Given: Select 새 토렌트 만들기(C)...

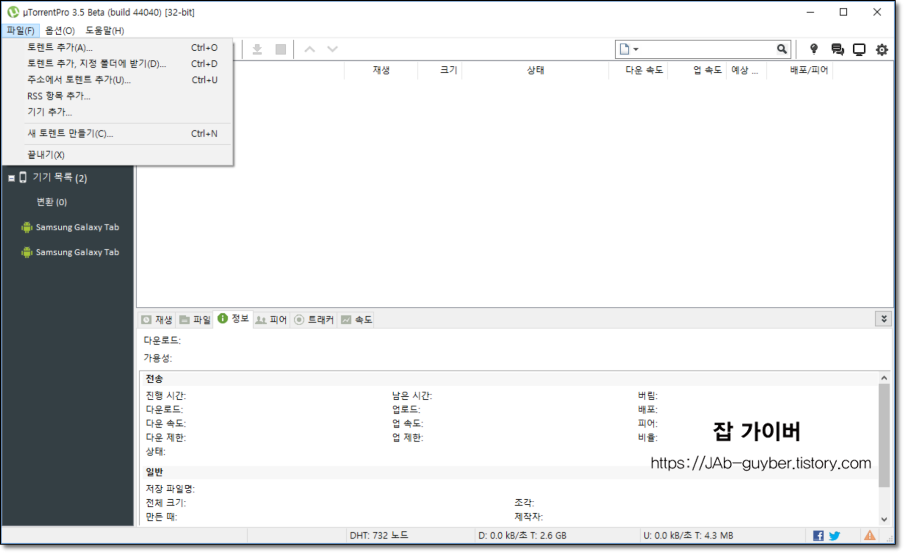Looking at the screenshot, I should tap(118, 134).
